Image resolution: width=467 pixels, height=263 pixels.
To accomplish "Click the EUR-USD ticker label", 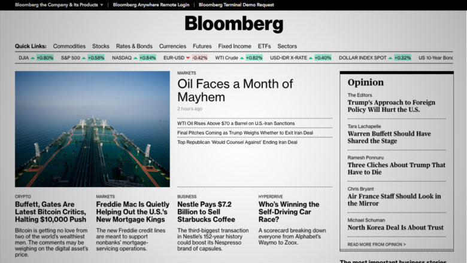I will tap(174, 57).
